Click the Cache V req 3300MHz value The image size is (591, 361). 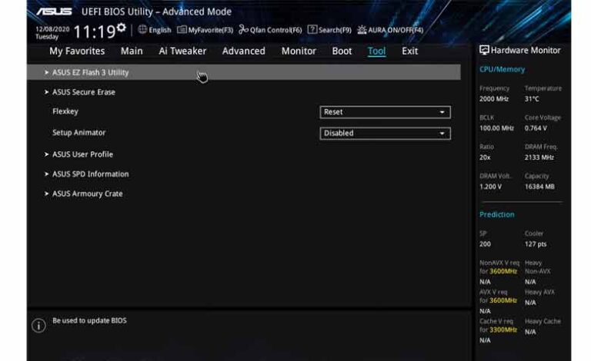coord(503,330)
